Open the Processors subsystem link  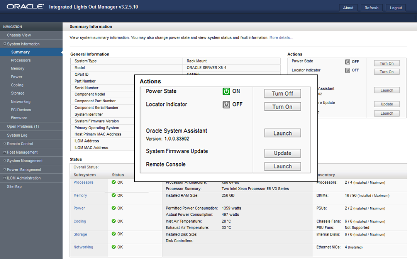83,182
